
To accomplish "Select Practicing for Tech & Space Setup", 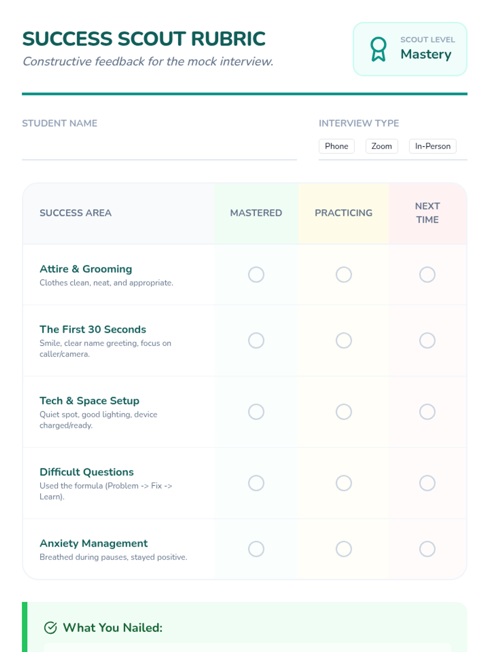I will click(x=344, y=412).
